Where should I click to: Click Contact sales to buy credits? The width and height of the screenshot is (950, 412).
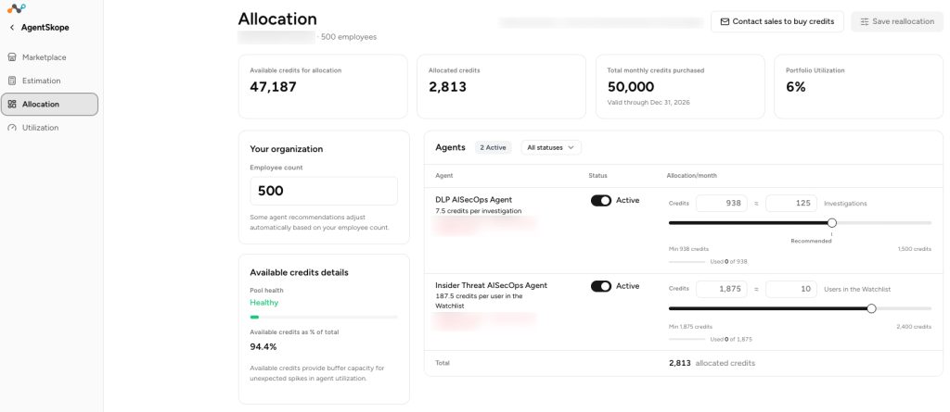(777, 21)
